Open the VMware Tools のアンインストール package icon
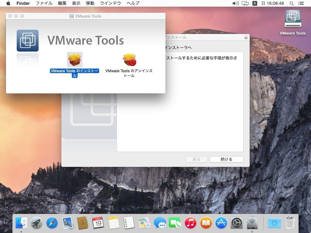Viewport: 311px width, 233px height. [129, 60]
